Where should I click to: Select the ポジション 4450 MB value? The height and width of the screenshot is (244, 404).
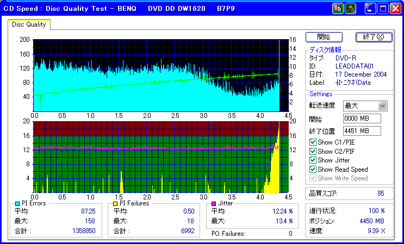click(x=372, y=221)
